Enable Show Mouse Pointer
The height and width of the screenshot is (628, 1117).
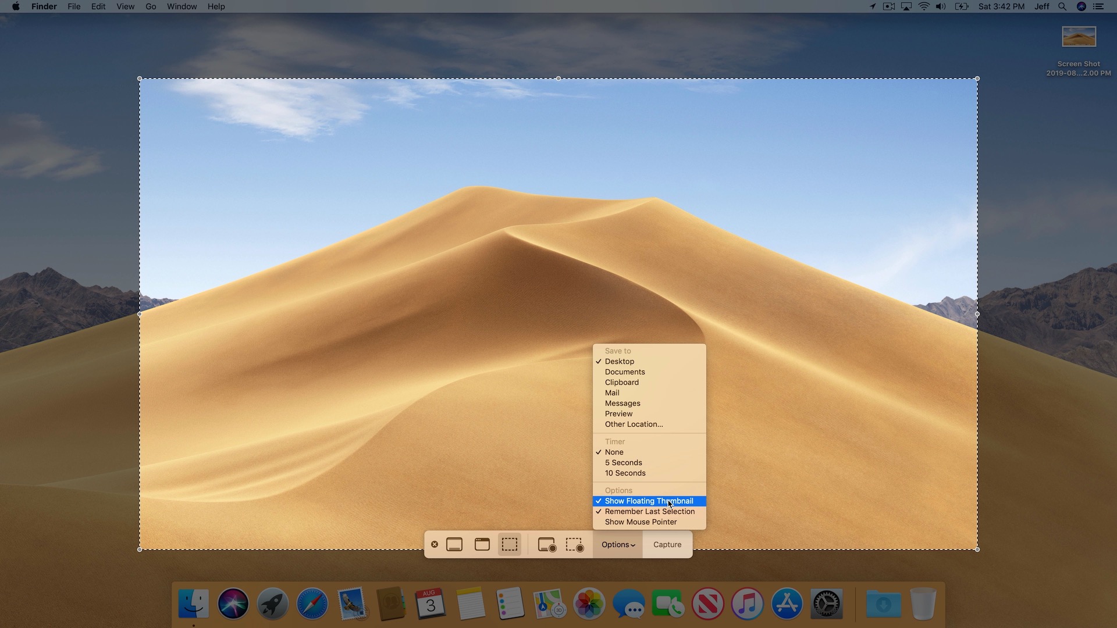[x=641, y=522]
